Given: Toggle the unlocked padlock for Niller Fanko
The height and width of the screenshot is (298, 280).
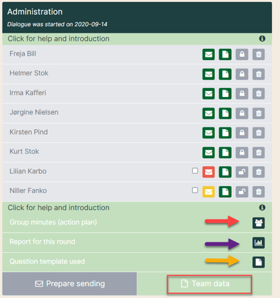Looking at the screenshot, I should tap(242, 192).
